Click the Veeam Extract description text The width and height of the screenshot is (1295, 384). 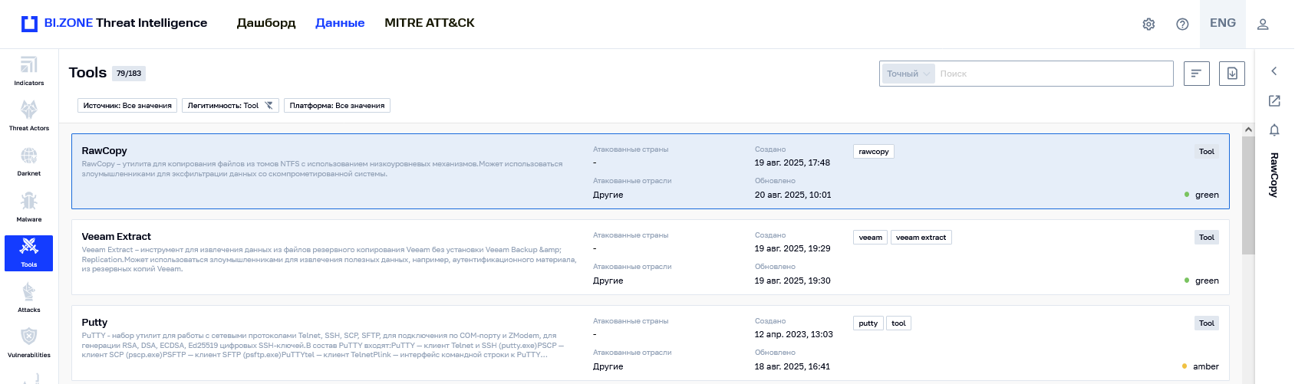[x=329, y=259]
